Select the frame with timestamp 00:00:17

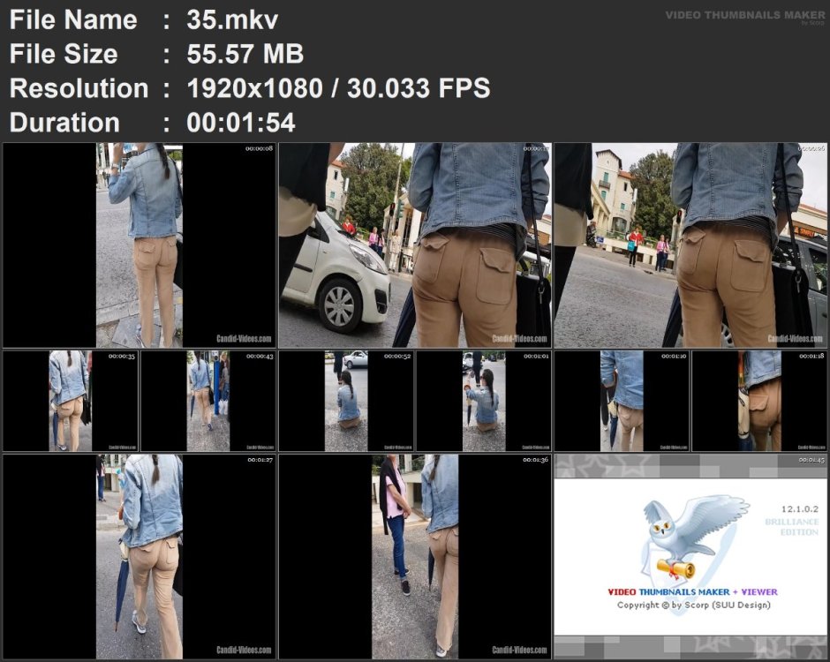coord(415,245)
